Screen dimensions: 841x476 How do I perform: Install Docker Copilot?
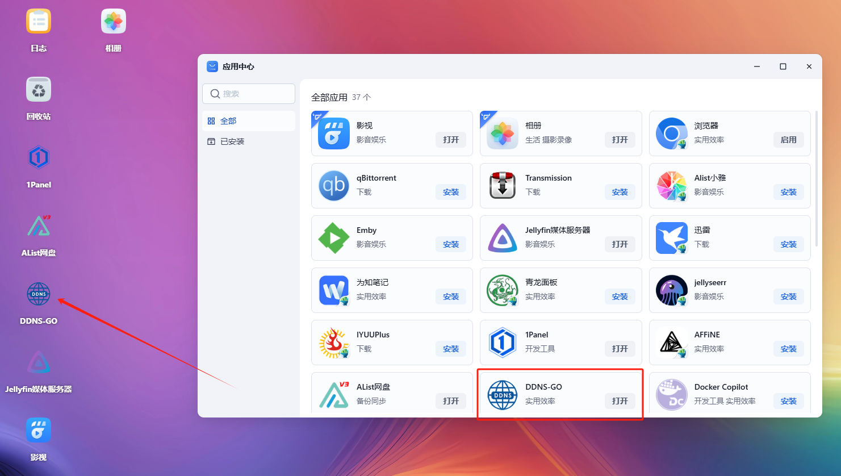tap(788, 401)
